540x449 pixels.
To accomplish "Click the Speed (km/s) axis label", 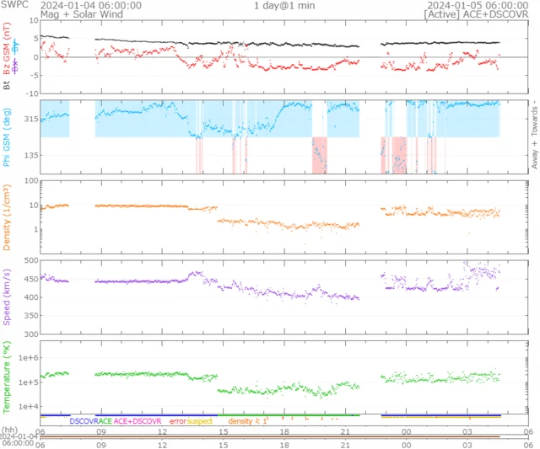I will click(x=8, y=297).
